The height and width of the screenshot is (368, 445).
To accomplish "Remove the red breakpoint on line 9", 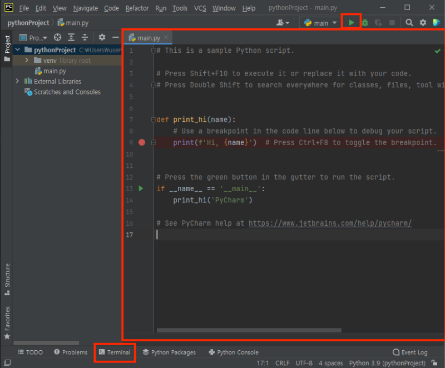I will pyautogui.click(x=141, y=142).
